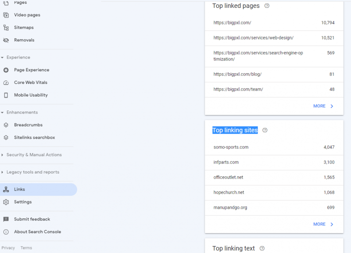This screenshot has width=351, height=253.
Task: Click the Core Web Vitals gauge icon
Action: click(6, 82)
